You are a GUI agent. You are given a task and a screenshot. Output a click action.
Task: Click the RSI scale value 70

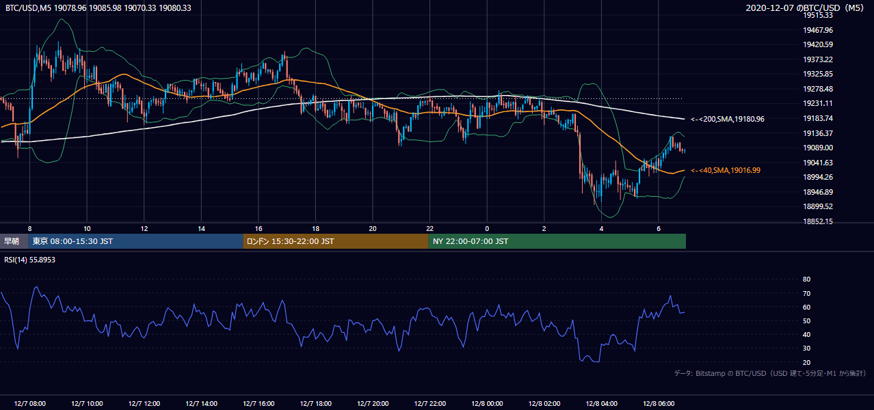[x=806, y=293]
